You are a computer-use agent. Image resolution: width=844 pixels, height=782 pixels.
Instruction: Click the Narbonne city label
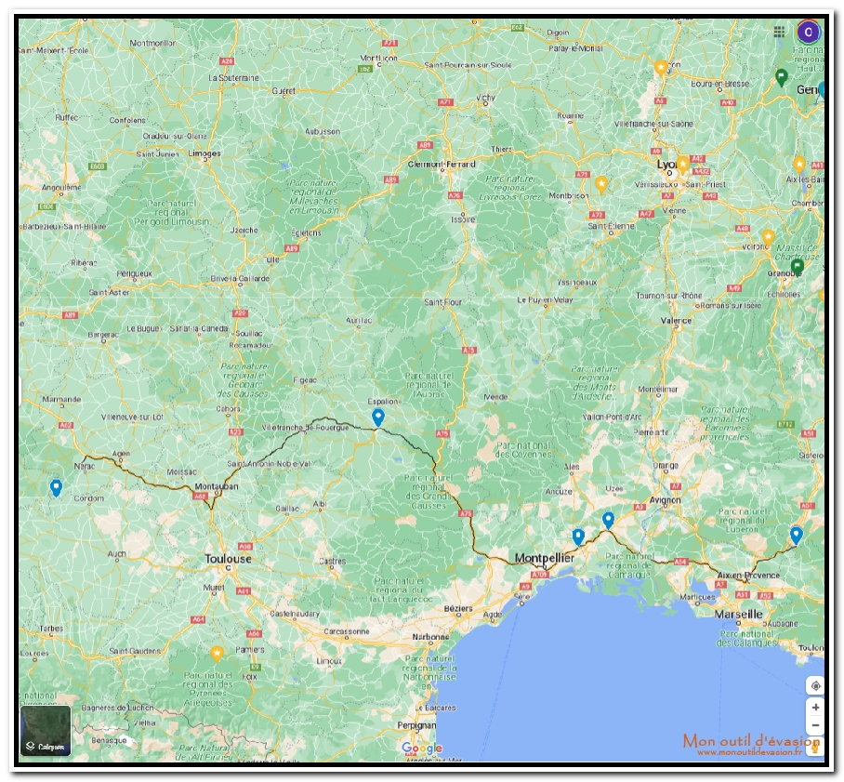430,637
